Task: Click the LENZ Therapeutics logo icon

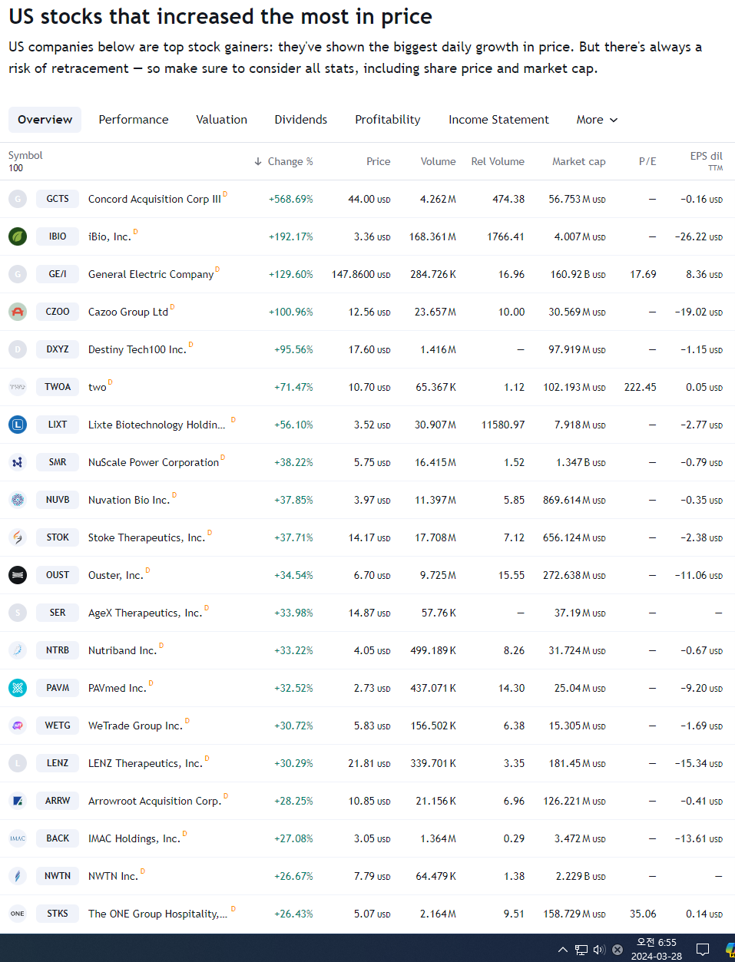Action: (x=18, y=763)
